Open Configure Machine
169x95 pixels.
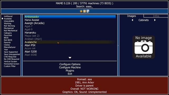(70, 68)
